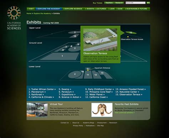Open the Give menu
The image size is (169, 138).
[x=120, y=9]
